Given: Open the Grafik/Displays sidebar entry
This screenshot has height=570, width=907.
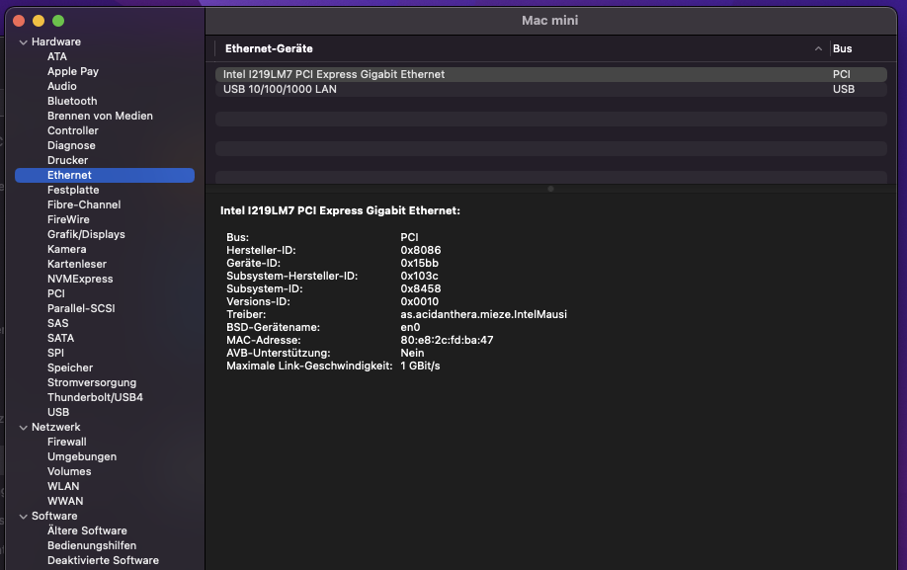Looking at the screenshot, I should (x=86, y=234).
